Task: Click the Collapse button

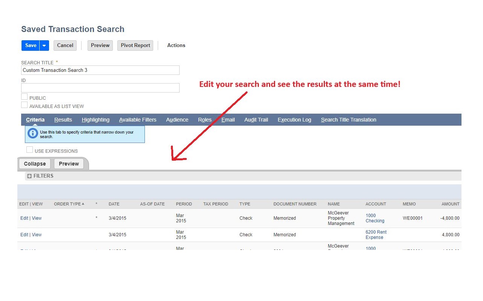Action: (35, 164)
